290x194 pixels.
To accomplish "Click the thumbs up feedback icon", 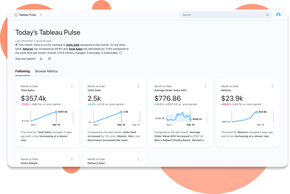I will [x=41, y=59].
